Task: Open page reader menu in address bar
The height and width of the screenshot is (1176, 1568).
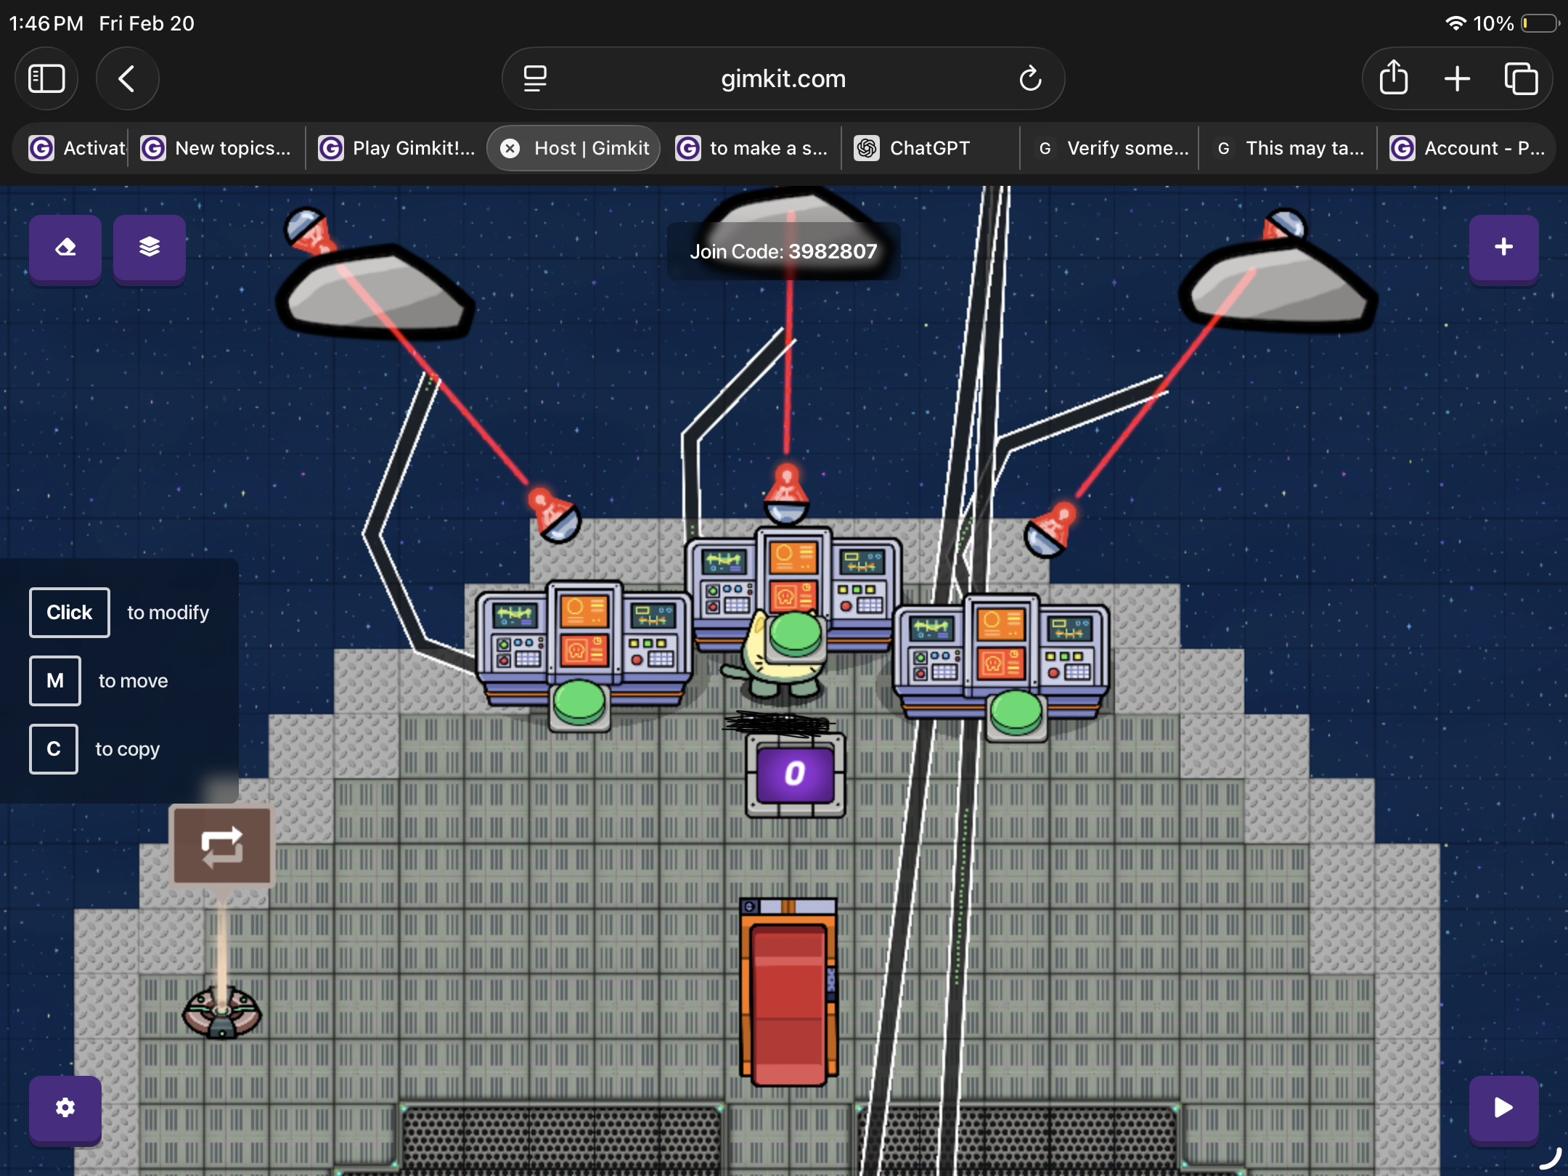Action: (x=535, y=78)
